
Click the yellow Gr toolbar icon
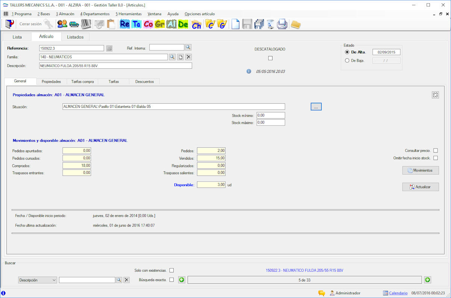click(160, 24)
